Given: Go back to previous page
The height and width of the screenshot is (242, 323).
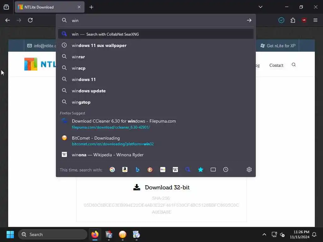Looking at the screenshot, I should [8, 20].
